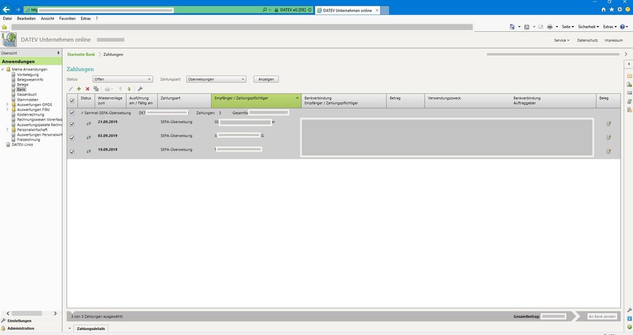Viewport: 633px width, 335px height.
Task: Collapse the Meine Anwendungen tree node
Action: 3,69
